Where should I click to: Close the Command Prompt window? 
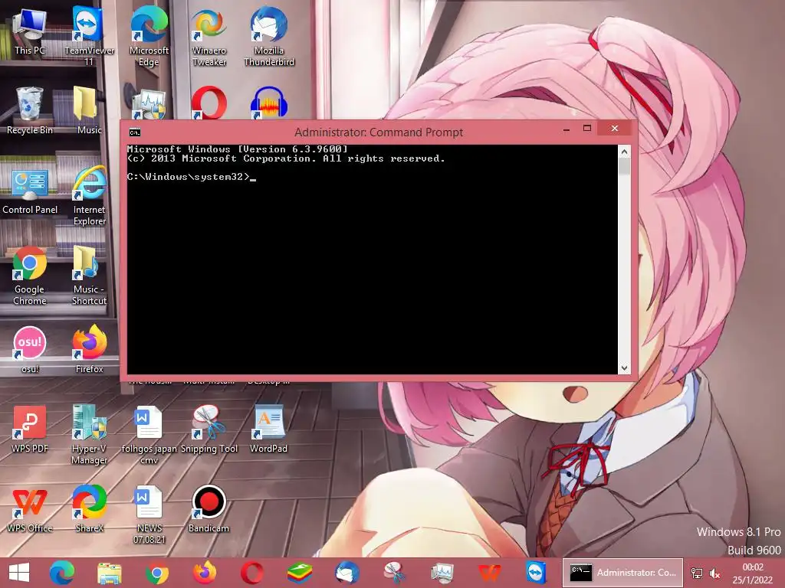pyautogui.click(x=615, y=129)
